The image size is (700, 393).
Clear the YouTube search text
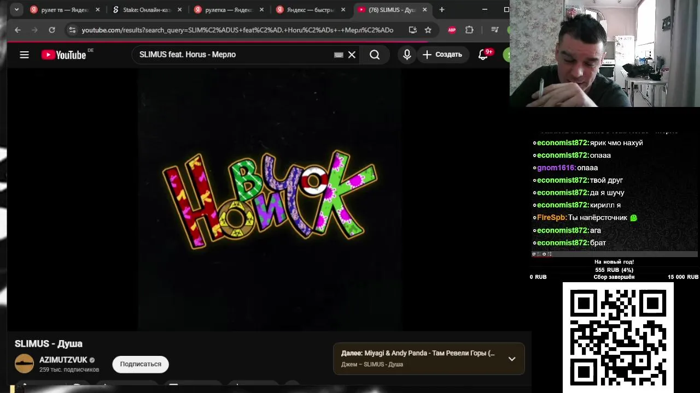point(352,55)
